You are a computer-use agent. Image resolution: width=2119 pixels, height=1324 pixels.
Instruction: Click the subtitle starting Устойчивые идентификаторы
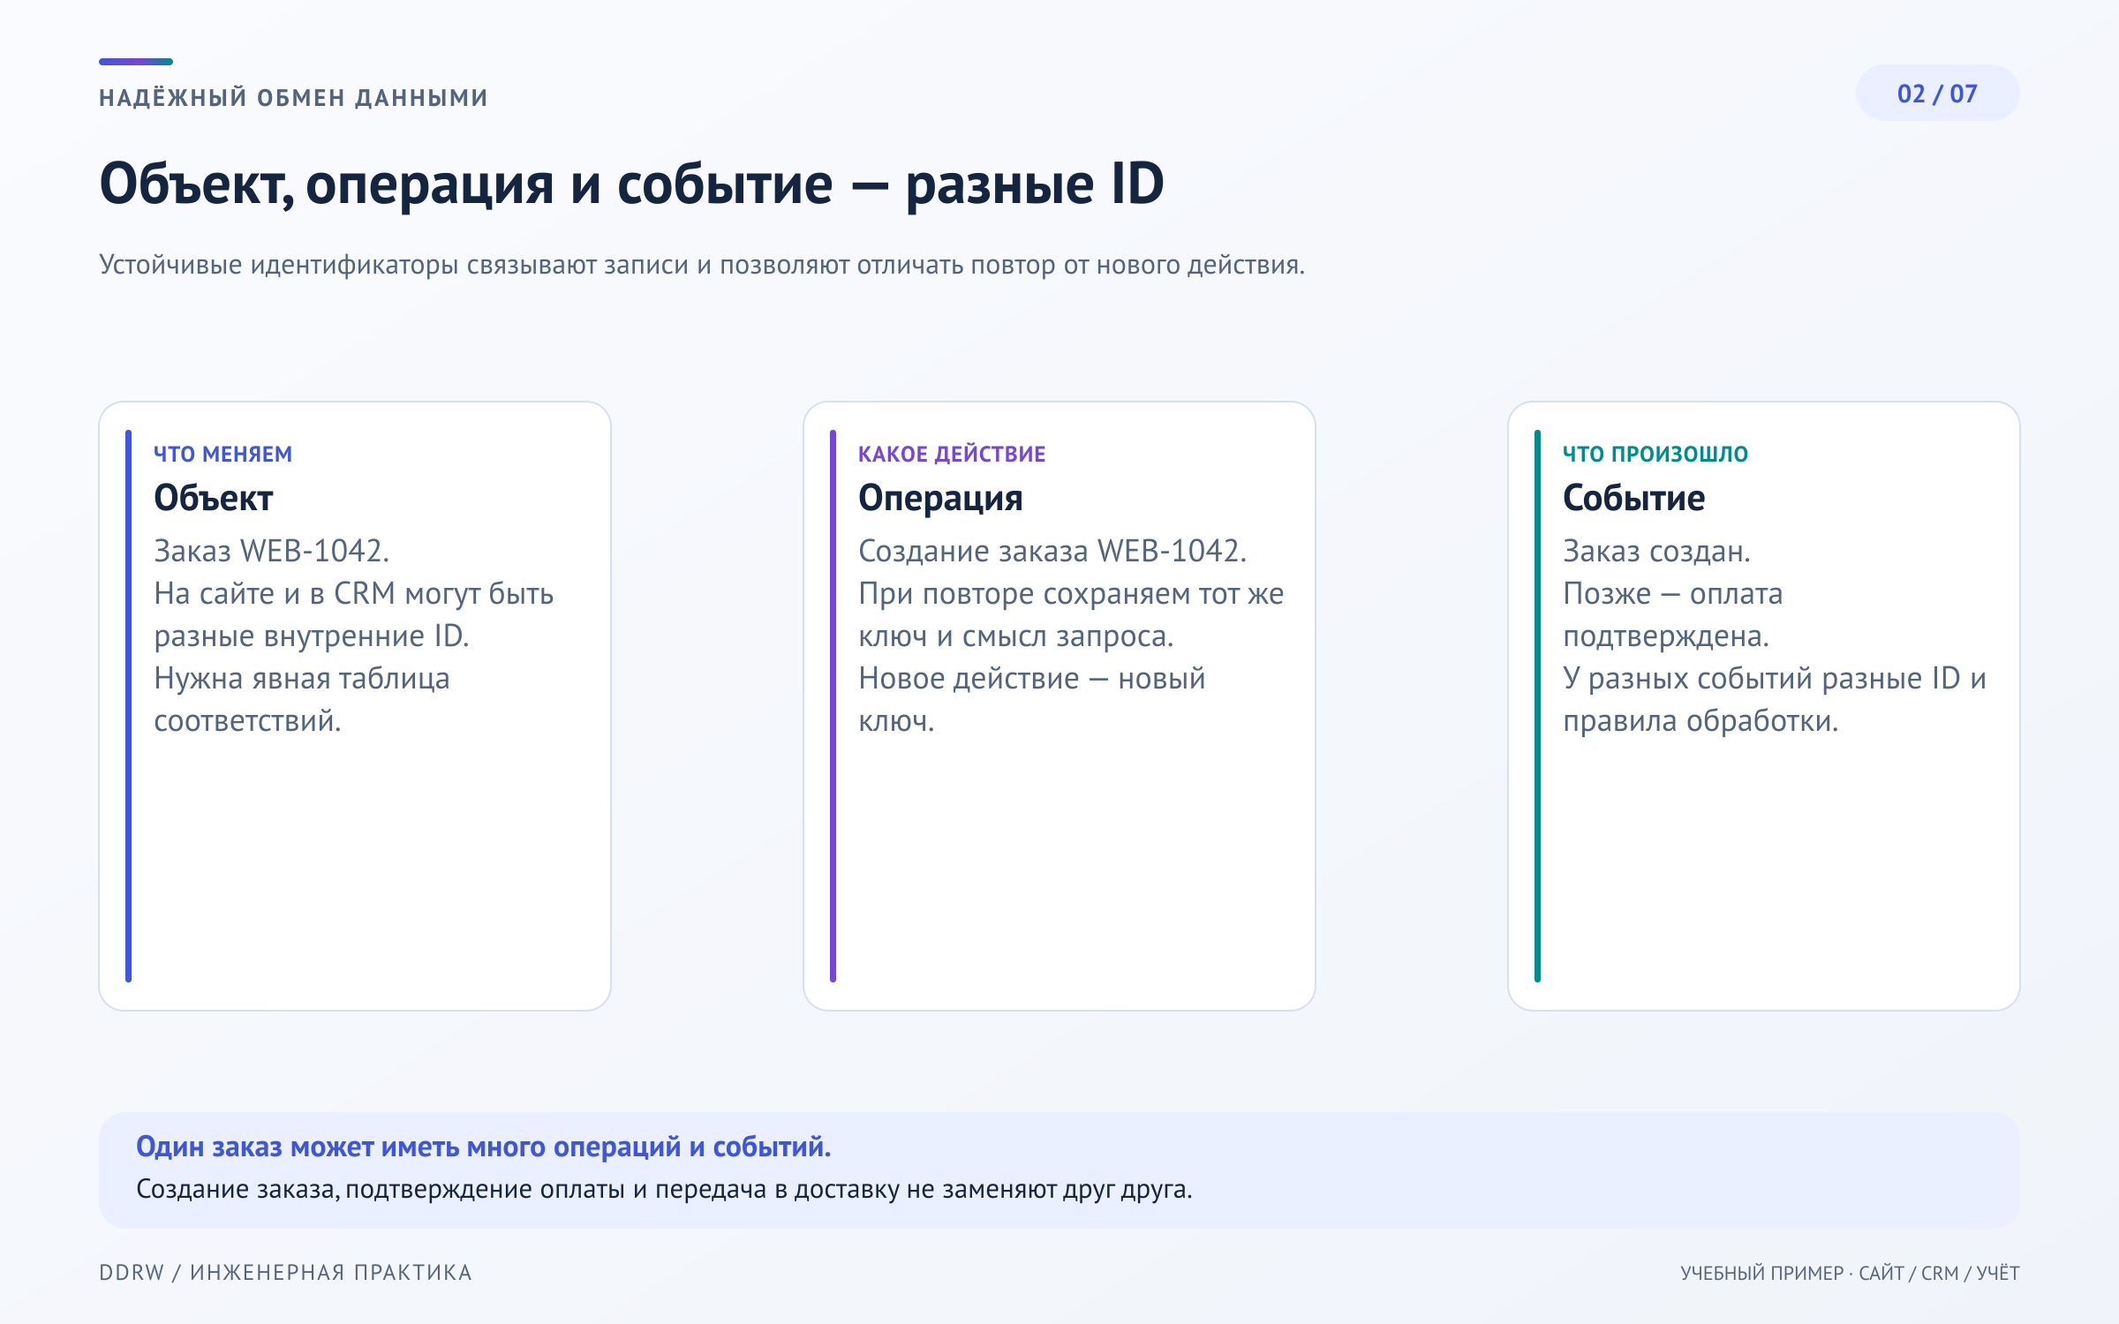point(702,265)
